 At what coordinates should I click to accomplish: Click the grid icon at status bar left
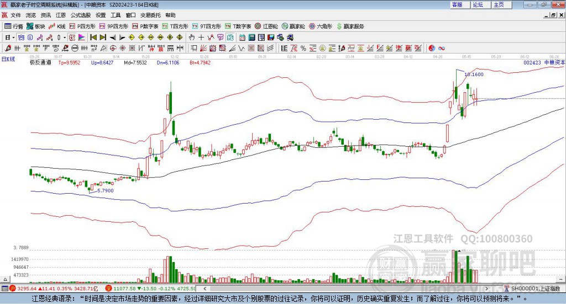4,289
